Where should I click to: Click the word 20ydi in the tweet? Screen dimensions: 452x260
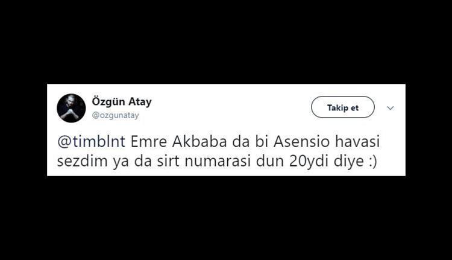309,161
